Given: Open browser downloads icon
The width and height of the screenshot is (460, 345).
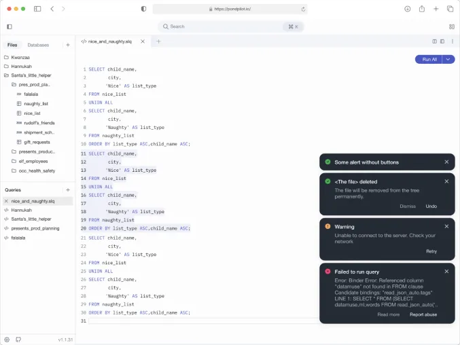Looking at the screenshot, I should click(408, 9).
